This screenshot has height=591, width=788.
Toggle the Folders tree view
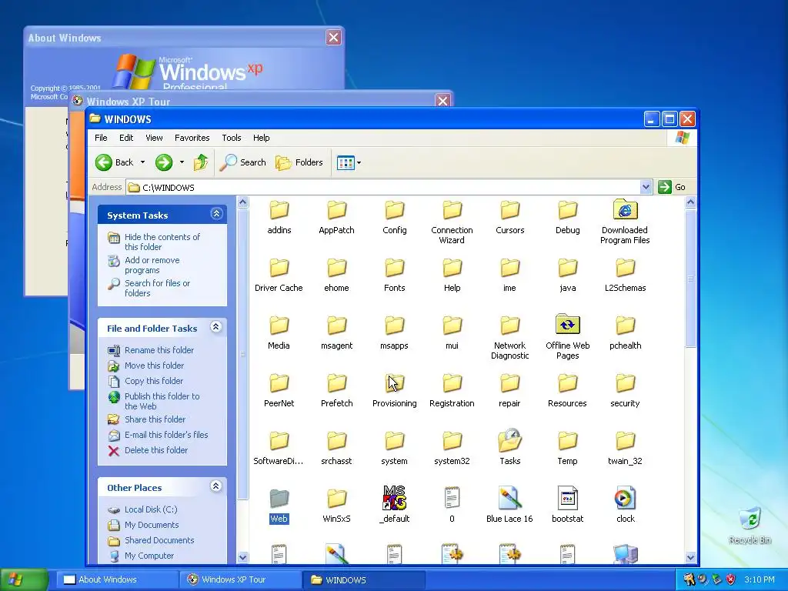[x=299, y=162]
